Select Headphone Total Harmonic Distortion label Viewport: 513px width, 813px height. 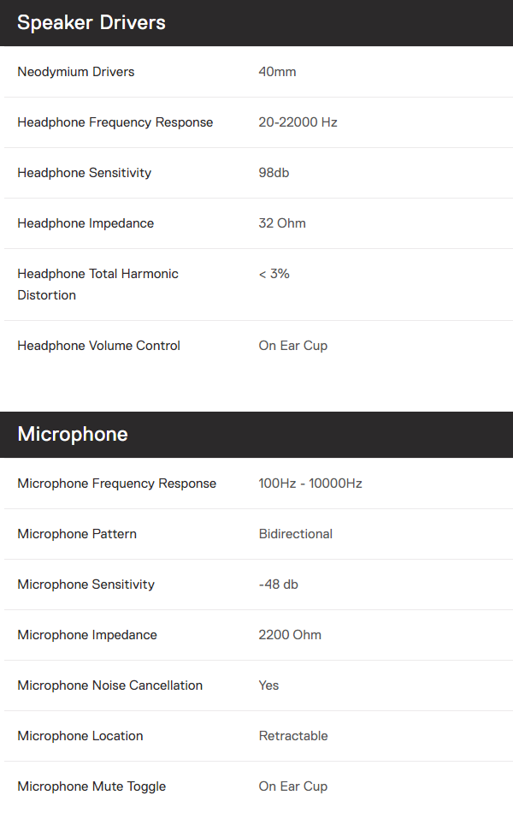[x=98, y=284]
